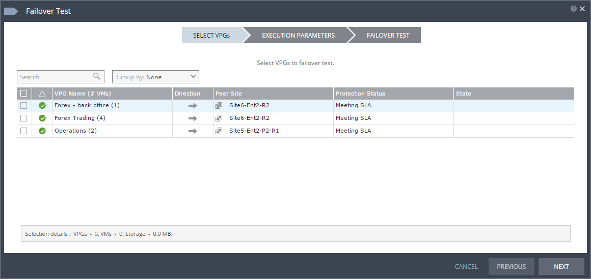The width and height of the screenshot is (591, 279).
Task: Click the Site5-Ent2-P2-R1 peer site text
Action: point(254,131)
